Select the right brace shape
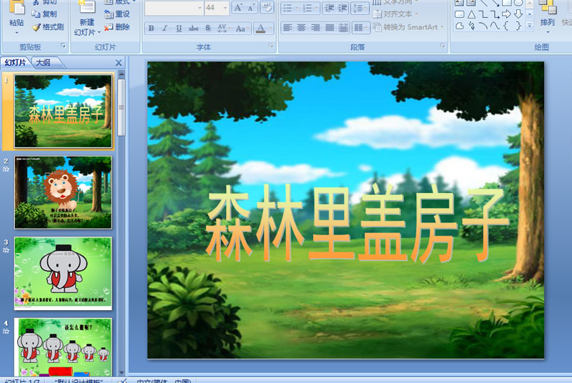This screenshot has height=383, width=572. (x=518, y=26)
